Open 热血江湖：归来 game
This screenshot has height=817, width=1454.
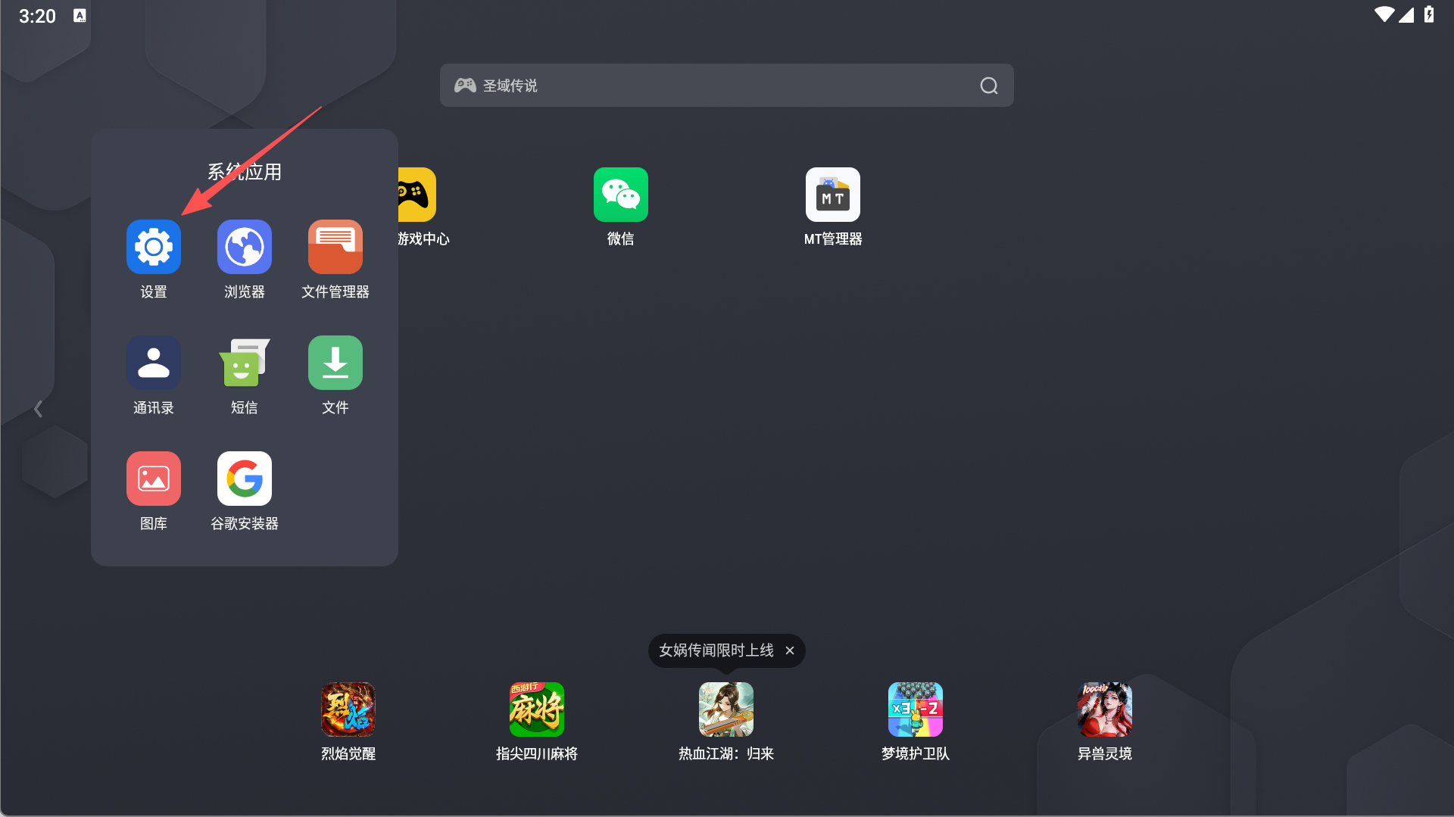tap(725, 709)
